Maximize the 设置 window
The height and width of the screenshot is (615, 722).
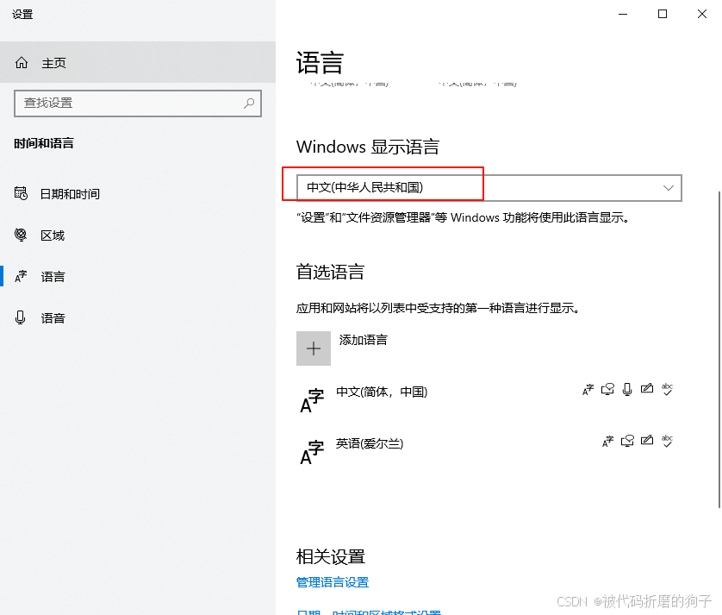(663, 15)
